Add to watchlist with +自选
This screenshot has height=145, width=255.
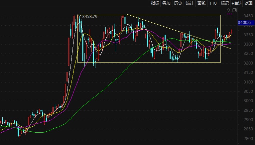[237, 3]
